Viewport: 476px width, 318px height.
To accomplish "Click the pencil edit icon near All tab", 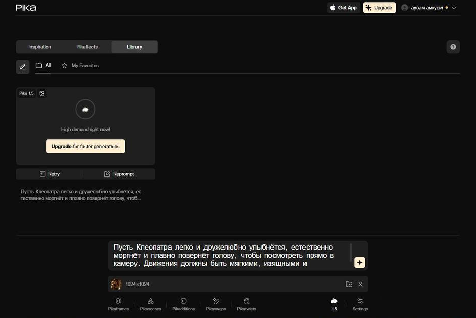I will coord(22,66).
